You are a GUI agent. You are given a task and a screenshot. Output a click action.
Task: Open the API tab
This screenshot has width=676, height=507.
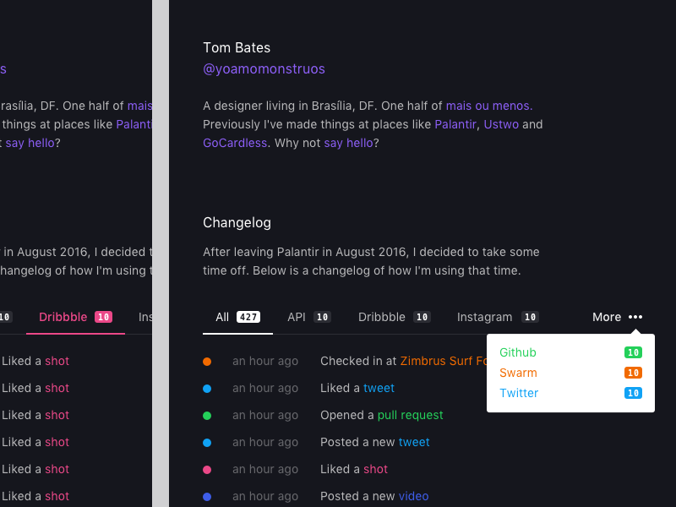[296, 317]
